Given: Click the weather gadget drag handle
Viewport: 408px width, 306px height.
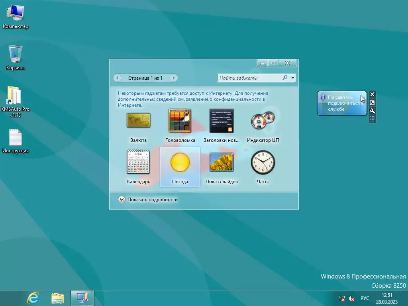Looking at the screenshot, I should 373,119.
